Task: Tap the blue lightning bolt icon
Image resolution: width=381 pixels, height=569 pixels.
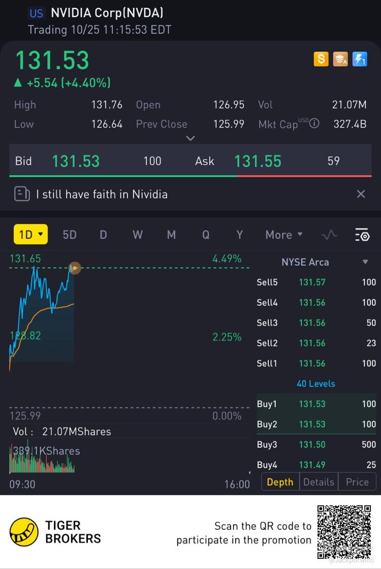Action: click(x=360, y=60)
